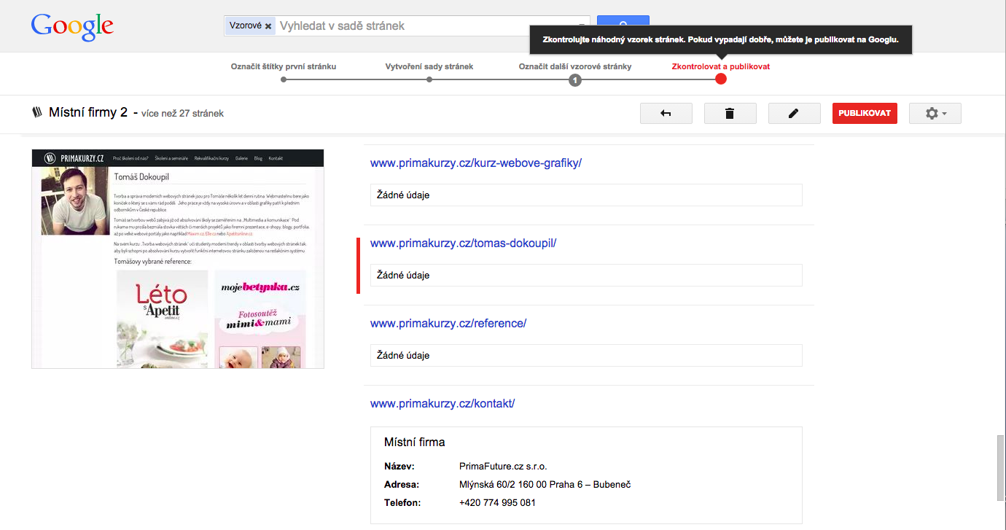
Task: Click the Místní firma card heading
Action: (x=415, y=442)
